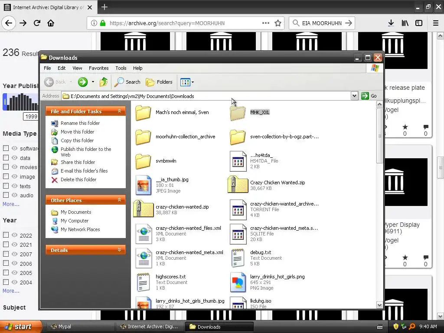Click Rename this folder link
444x333 pixels.
80,123
